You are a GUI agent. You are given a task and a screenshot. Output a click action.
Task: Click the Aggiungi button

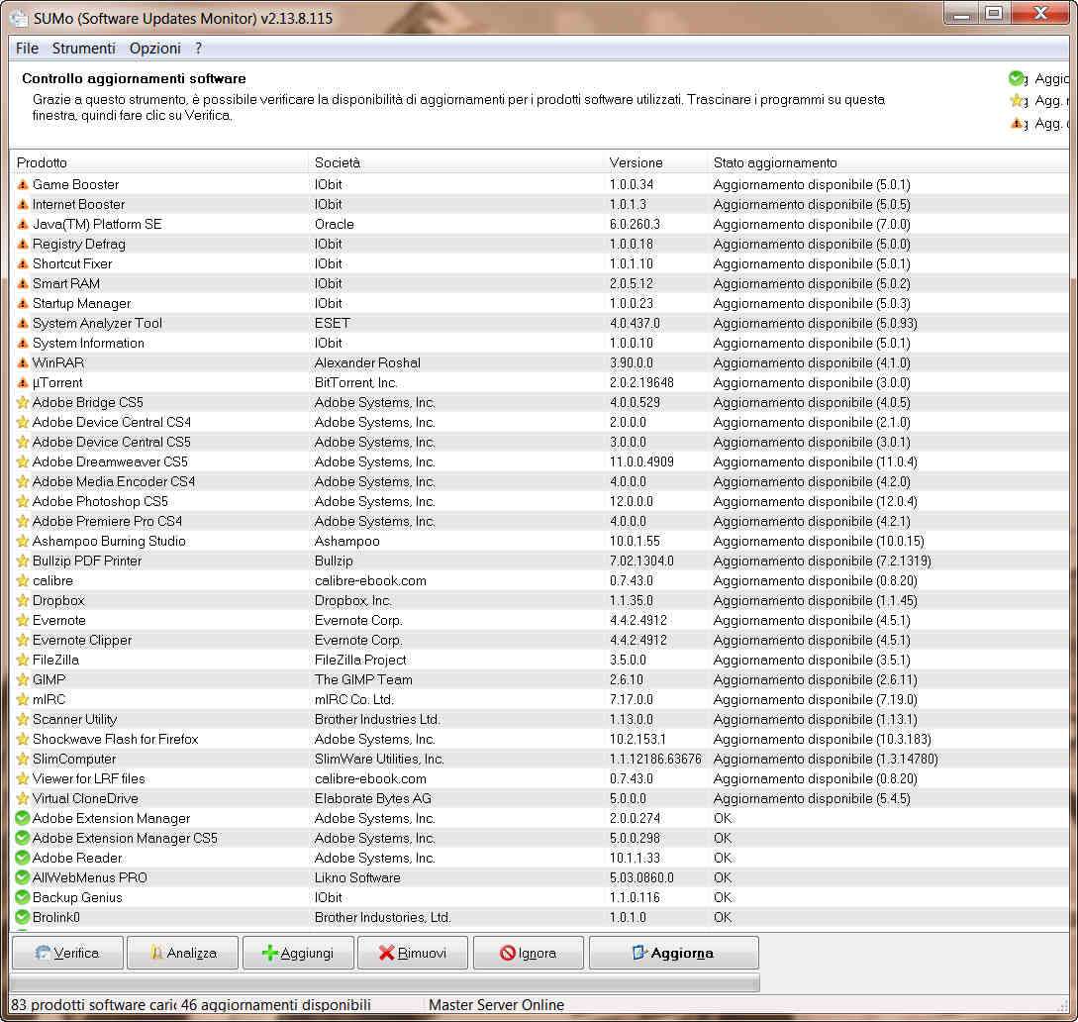(x=298, y=953)
